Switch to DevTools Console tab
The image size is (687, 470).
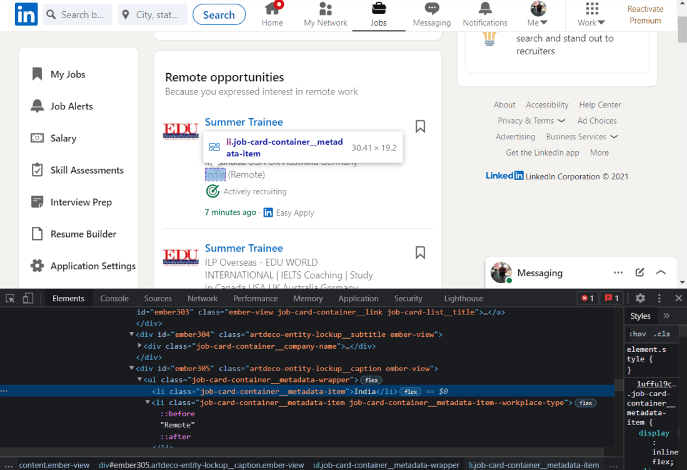[114, 298]
